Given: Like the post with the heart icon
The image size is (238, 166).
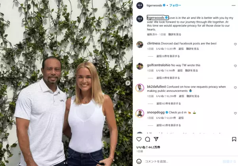Looking at the screenshot, I should [x=139, y=139].
